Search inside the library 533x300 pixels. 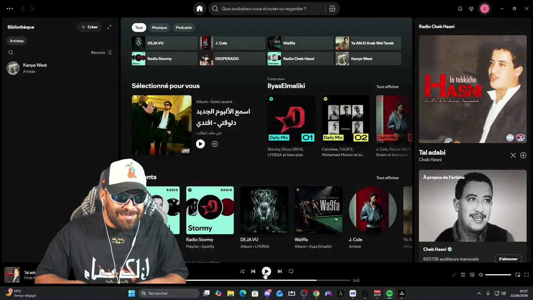[x=11, y=52]
